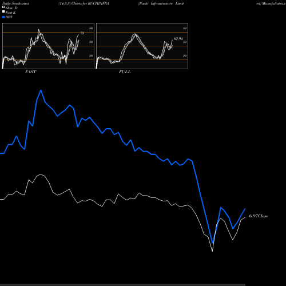Click the 80 axis label in FAST chart

tap(91, 28)
